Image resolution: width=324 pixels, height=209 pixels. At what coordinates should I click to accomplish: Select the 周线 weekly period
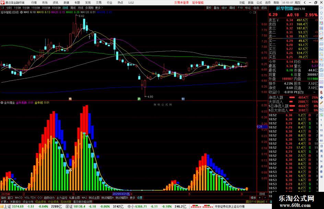tap(73, 8)
